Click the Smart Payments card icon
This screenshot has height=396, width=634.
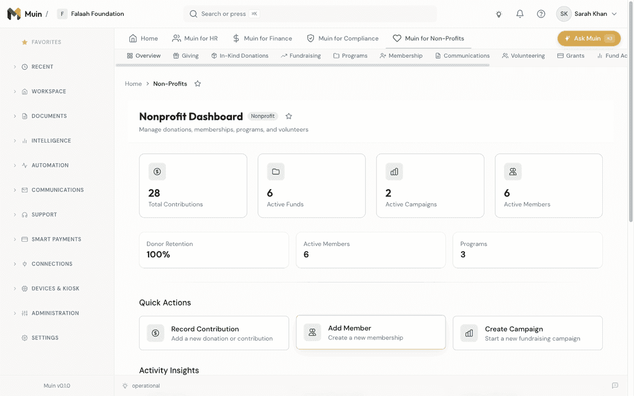tap(24, 239)
